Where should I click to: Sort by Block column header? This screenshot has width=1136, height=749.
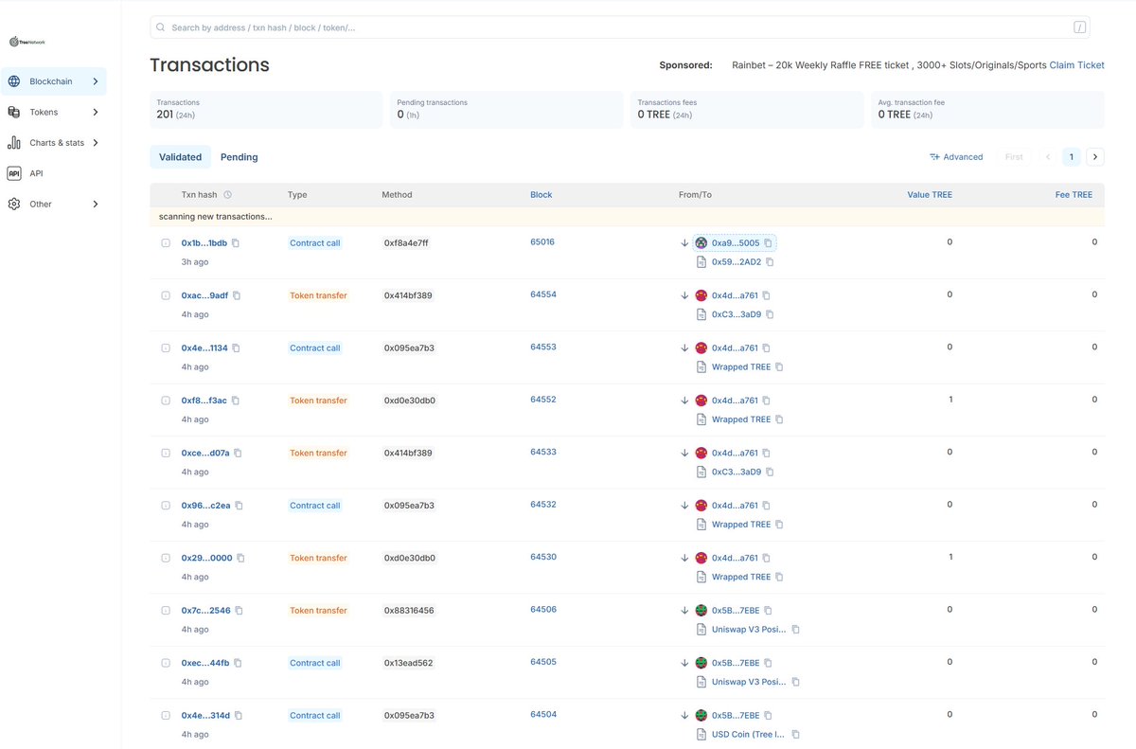tap(541, 195)
